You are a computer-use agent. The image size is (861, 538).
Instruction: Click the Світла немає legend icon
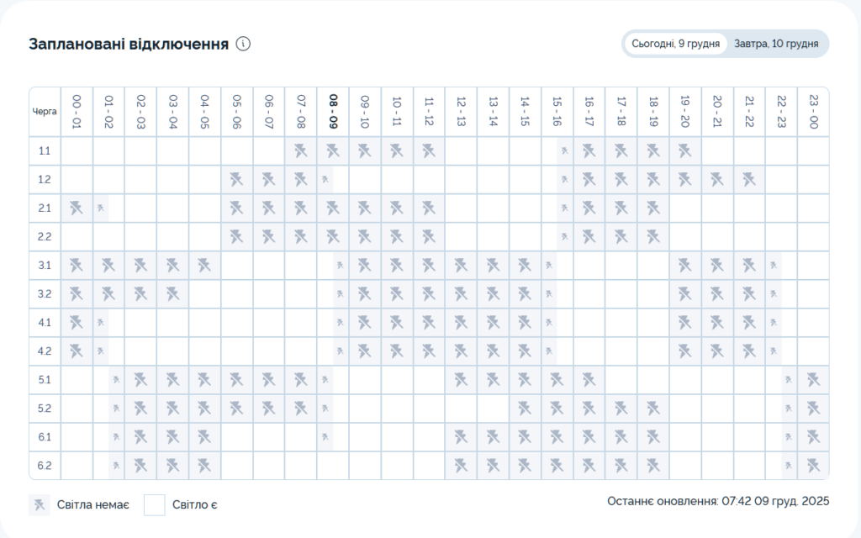pyautogui.click(x=39, y=505)
